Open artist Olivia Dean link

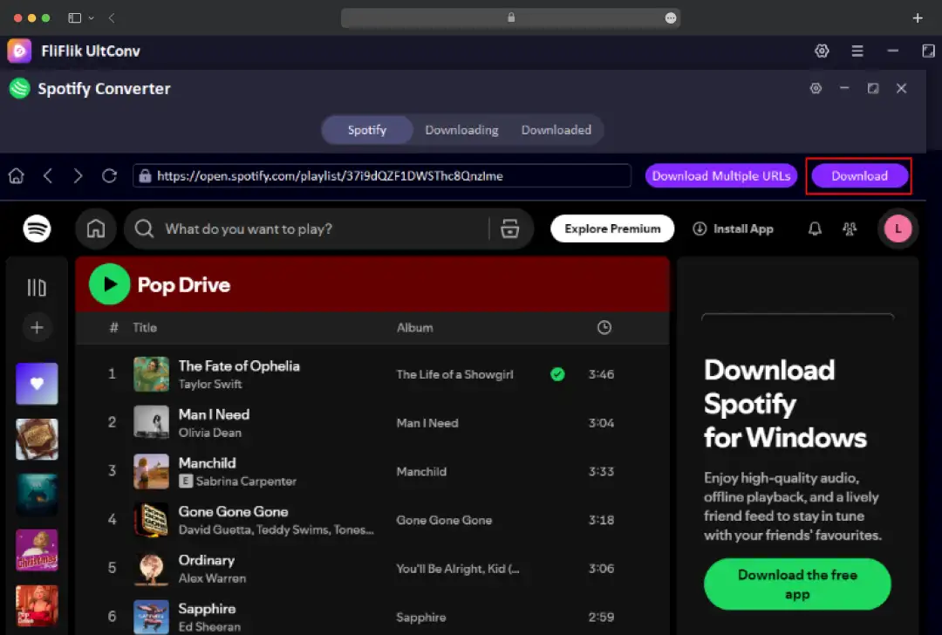point(209,433)
